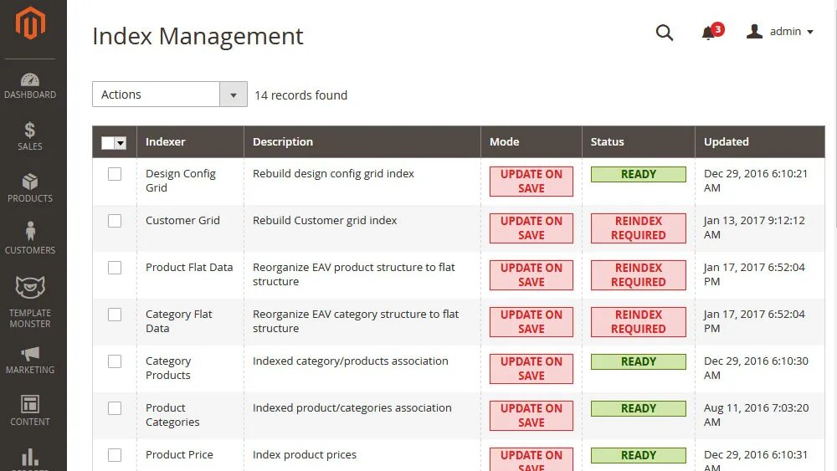Check the Product Flat Data row checkbox
Image resolution: width=837 pixels, height=471 pixels.
(x=115, y=268)
